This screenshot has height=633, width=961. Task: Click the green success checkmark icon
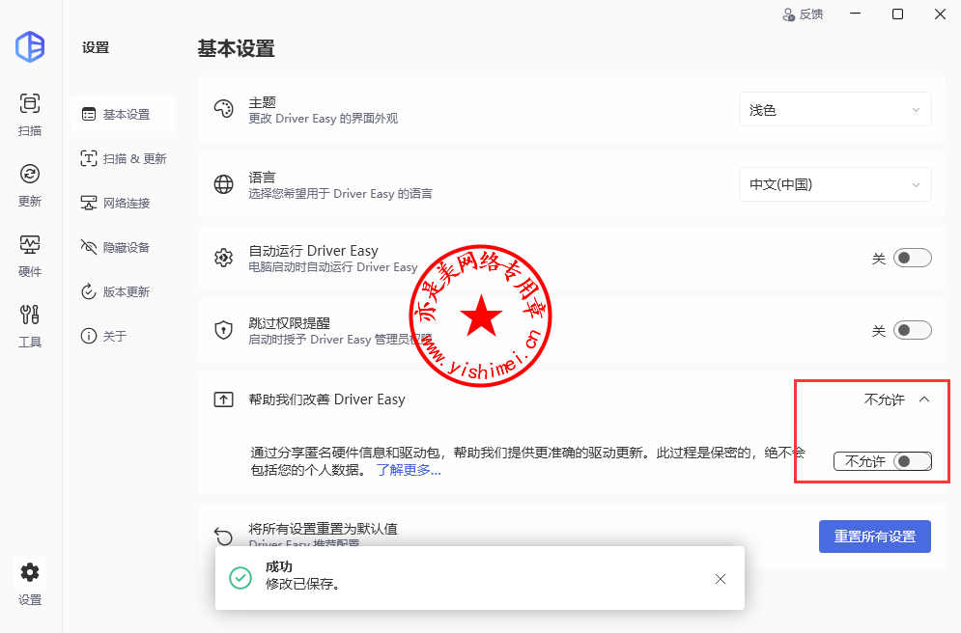point(240,578)
